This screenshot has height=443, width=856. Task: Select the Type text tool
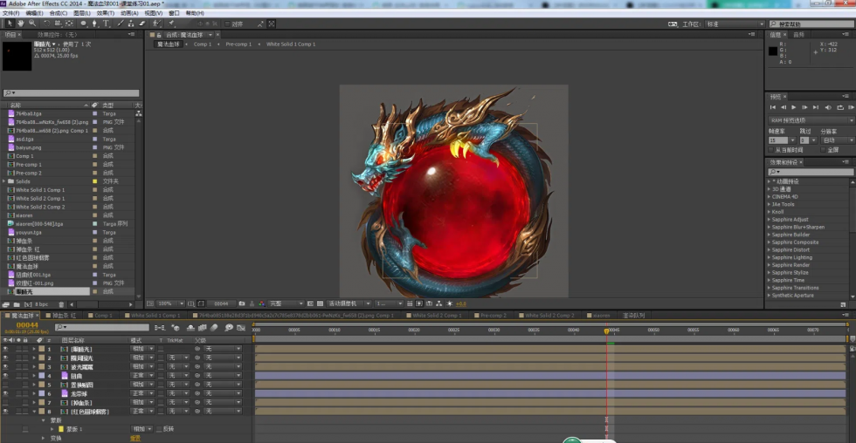[106, 24]
